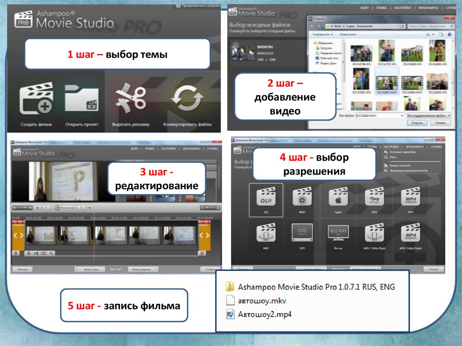This screenshot has height=346, width=462.
Task: Open the Все поддерживаемые файлы type dropdown
Action: tap(429, 115)
